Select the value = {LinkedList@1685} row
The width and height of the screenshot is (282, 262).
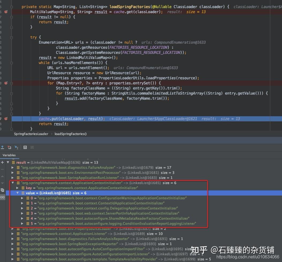[x=144, y=193]
